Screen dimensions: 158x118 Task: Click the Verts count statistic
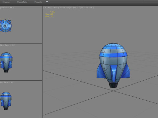click(49, 16)
